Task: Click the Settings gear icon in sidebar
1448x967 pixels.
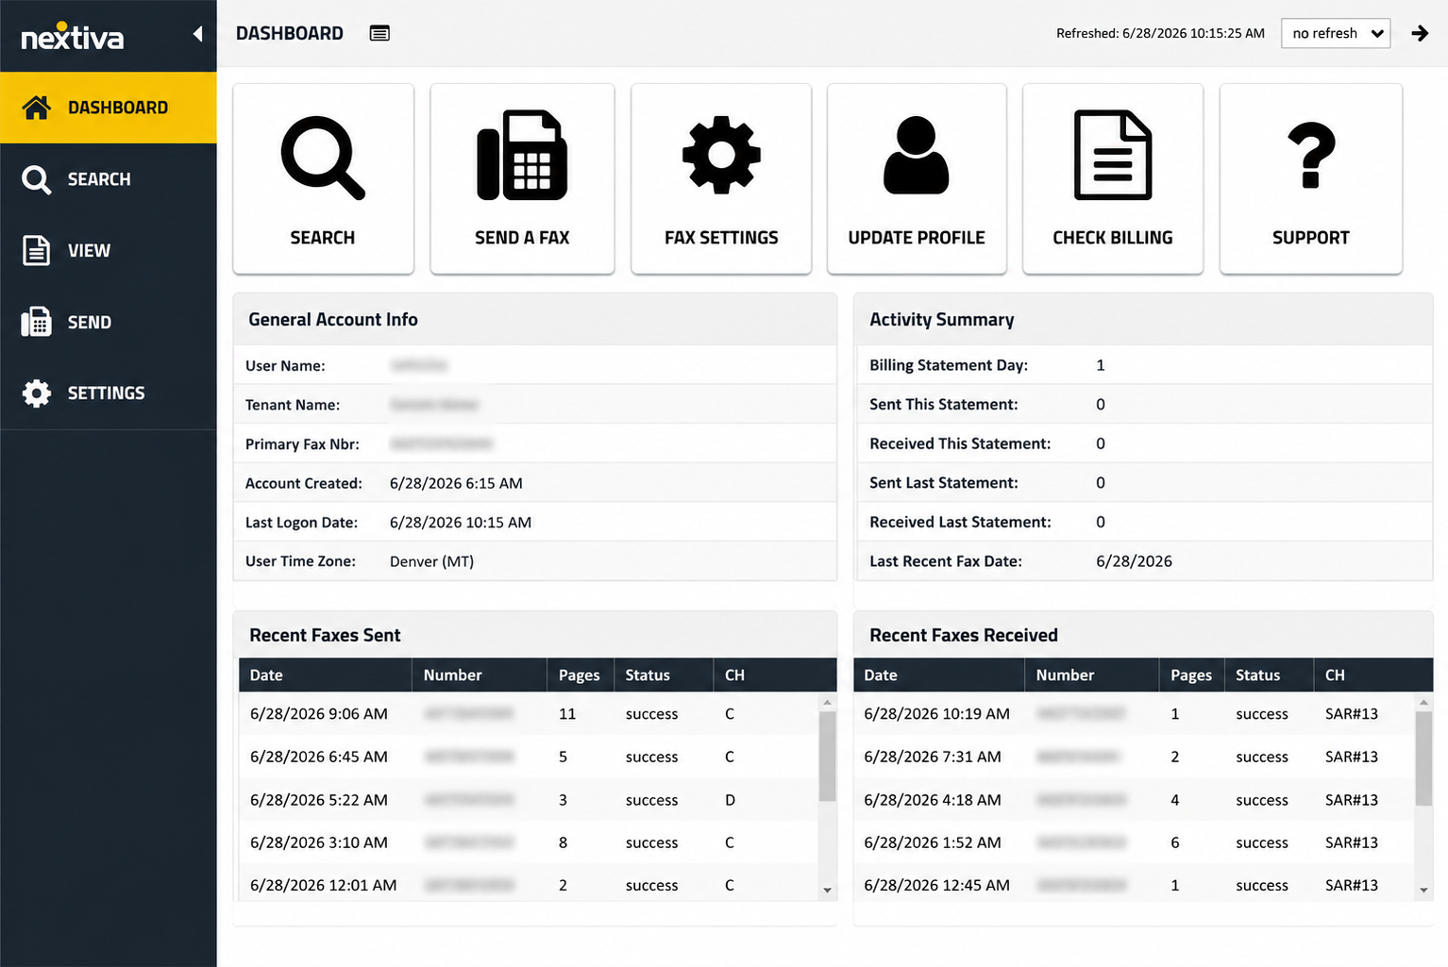Action: tap(37, 392)
